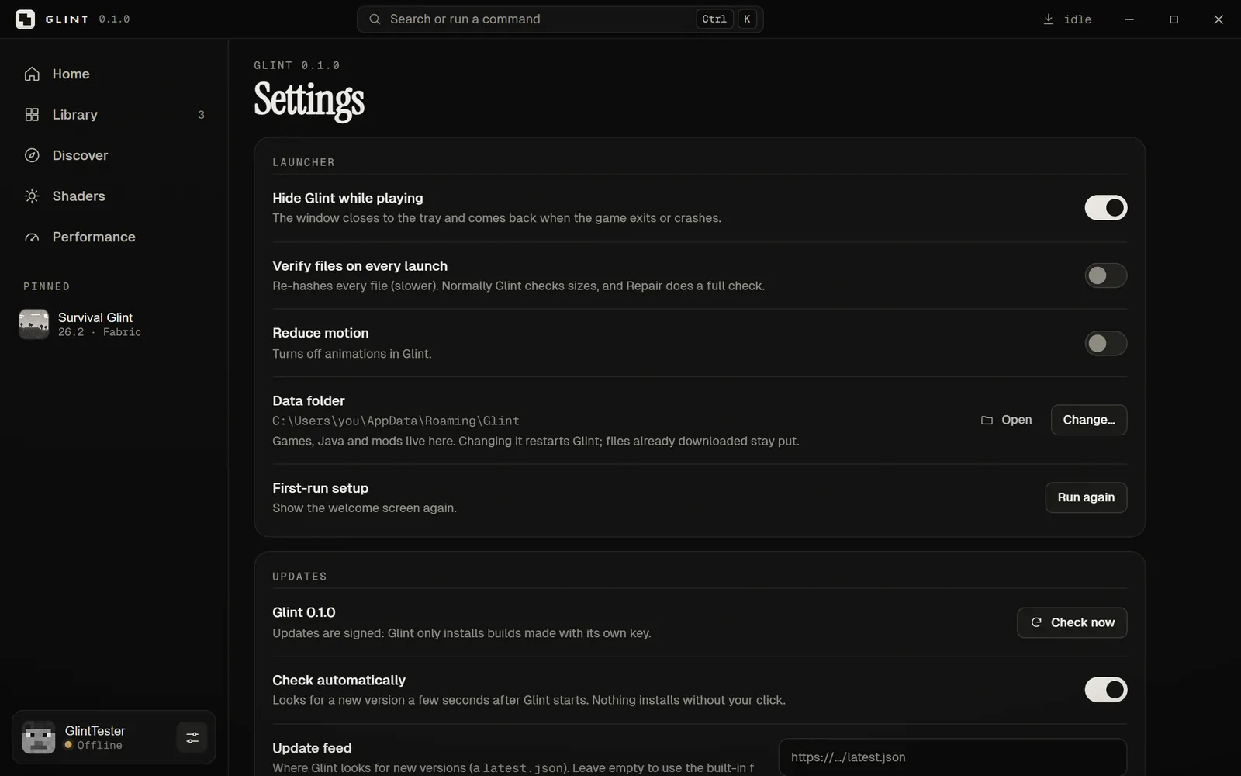Viewport: 1241px width, 776px height.
Task: Click Check now for updates
Action: (1072, 622)
